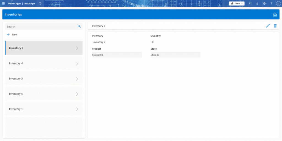The image size is (282, 141).
Task: Open the settings gear in top bar
Action: [x=264, y=4]
